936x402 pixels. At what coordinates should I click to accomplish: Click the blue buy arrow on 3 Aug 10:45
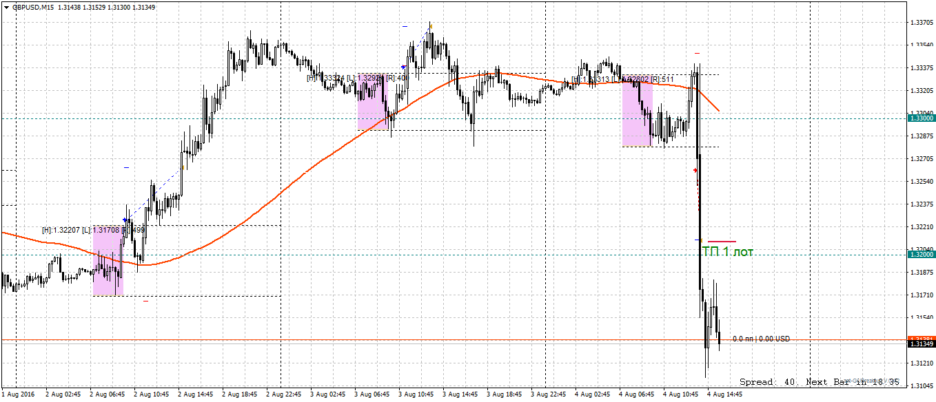tap(403, 67)
